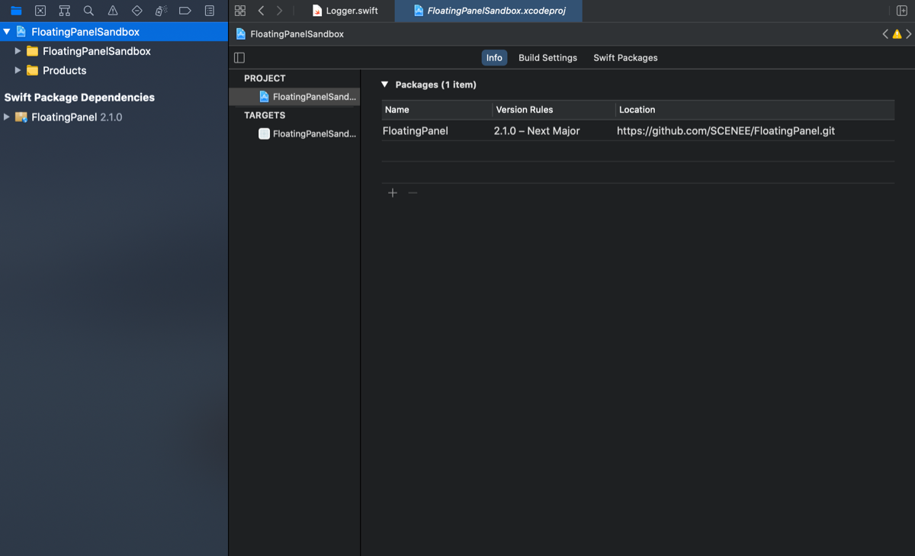
Task: Add a new editor pane
Action: (902, 11)
